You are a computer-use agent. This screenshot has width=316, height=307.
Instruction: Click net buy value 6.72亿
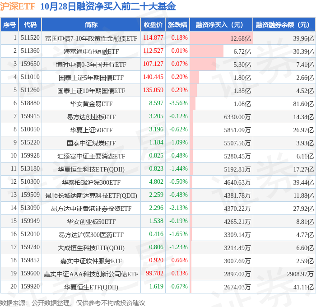coord(242,51)
